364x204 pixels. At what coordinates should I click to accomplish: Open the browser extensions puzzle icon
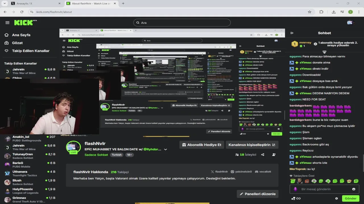click(x=321, y=12)
